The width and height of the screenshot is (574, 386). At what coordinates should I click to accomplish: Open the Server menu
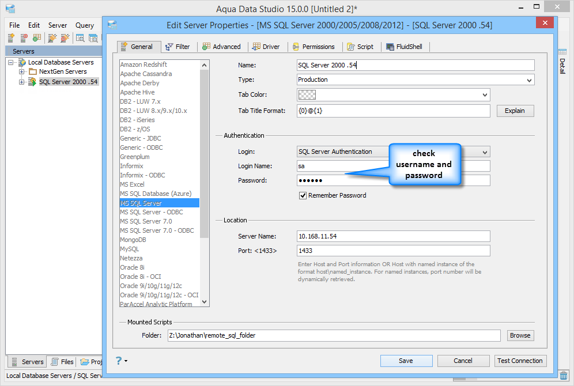coord(58,25)
